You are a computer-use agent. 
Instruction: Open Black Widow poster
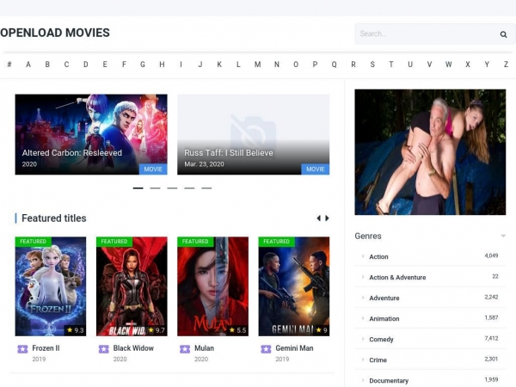click(x=132, y=286)
